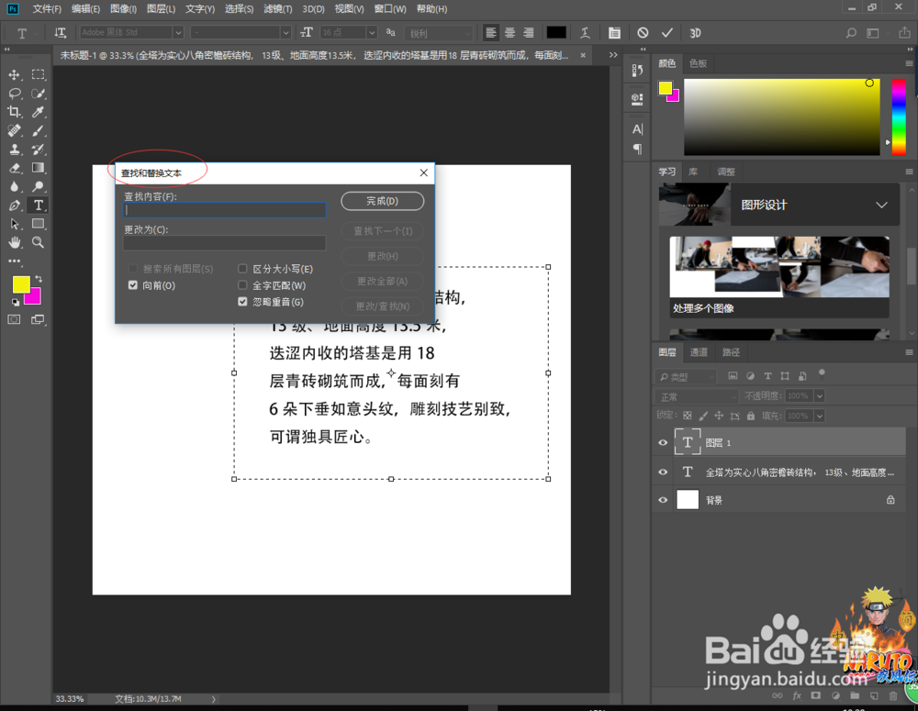Open the 滤镜(T) menu
The height and width of the screenshot is (711, 918).
(x=277, y=9)
